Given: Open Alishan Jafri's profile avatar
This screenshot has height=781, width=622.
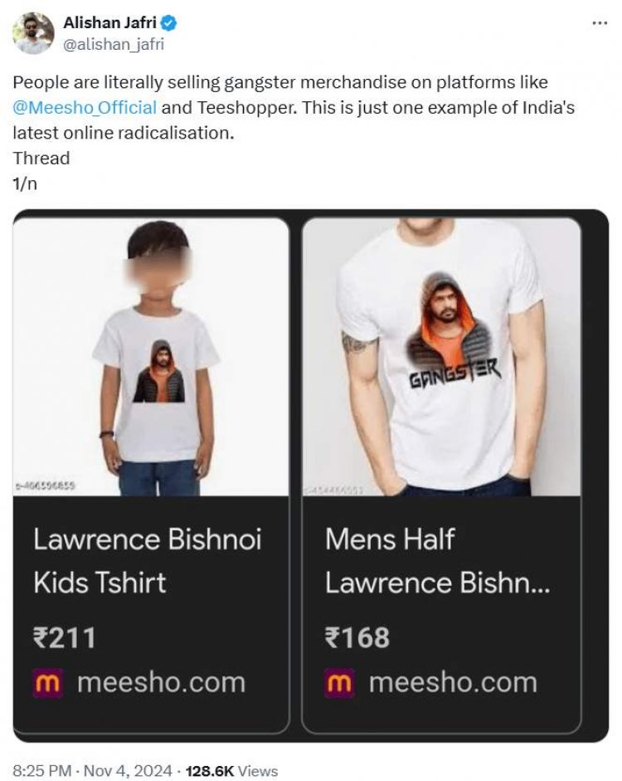Looking at the screenshot, I should [34, 33].
